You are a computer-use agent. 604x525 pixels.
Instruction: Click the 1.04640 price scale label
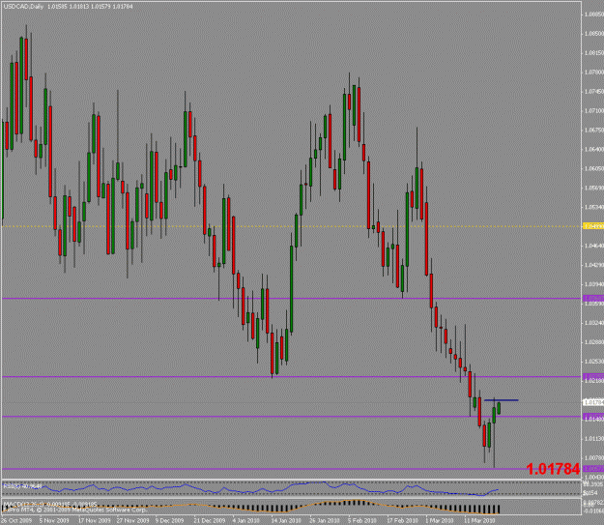(x=593, y=246)
